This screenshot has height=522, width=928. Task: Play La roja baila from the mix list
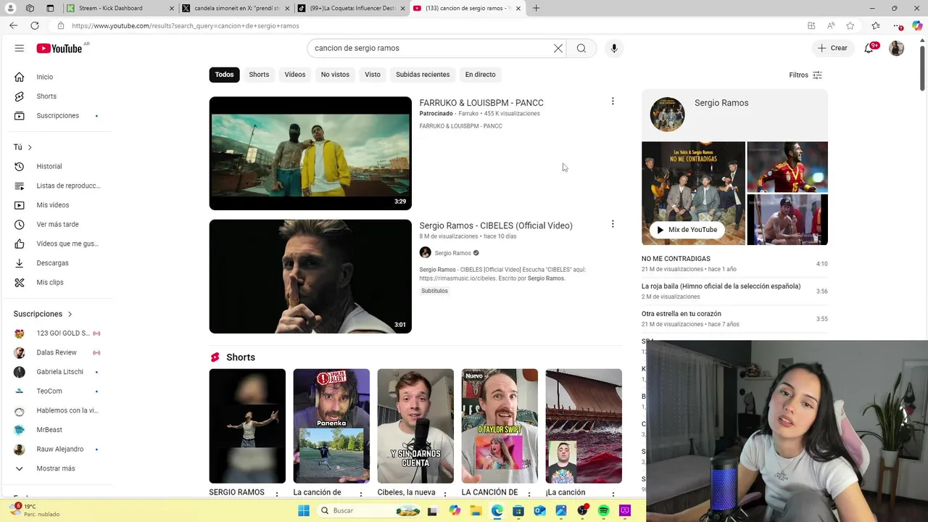coord(734,291)
